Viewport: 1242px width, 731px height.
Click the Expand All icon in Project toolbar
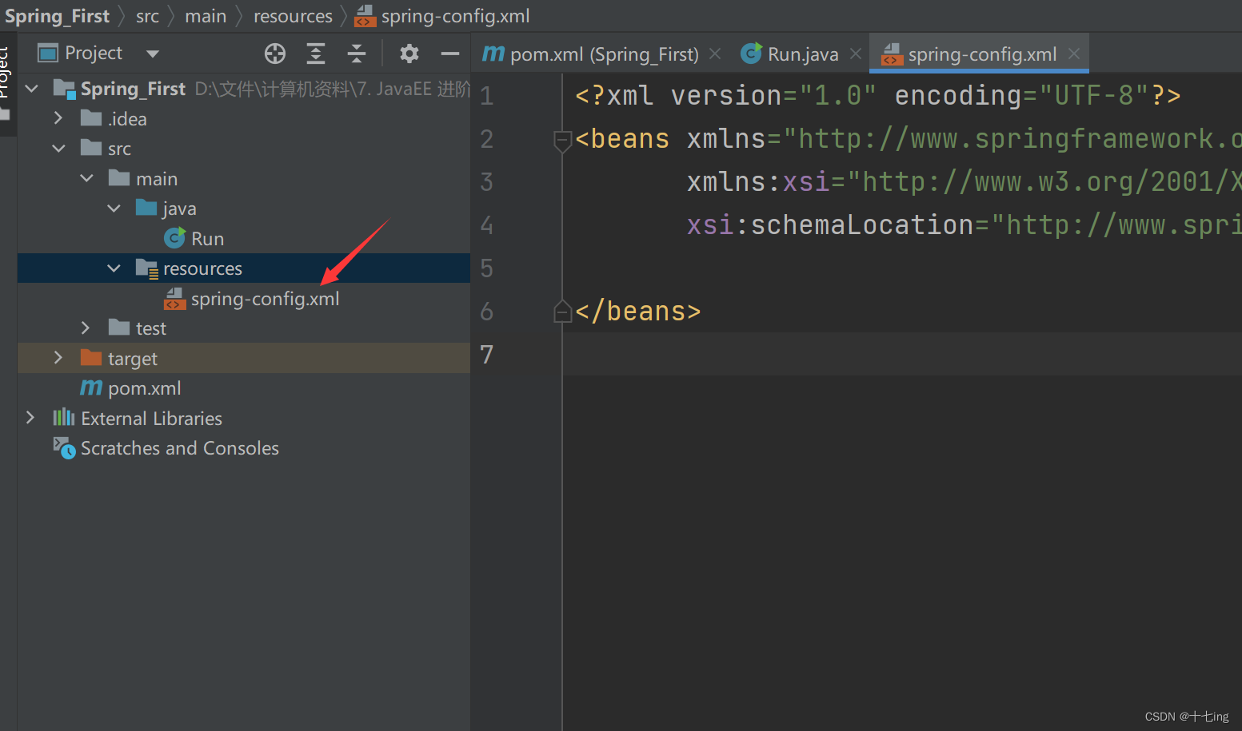(316, 54)
